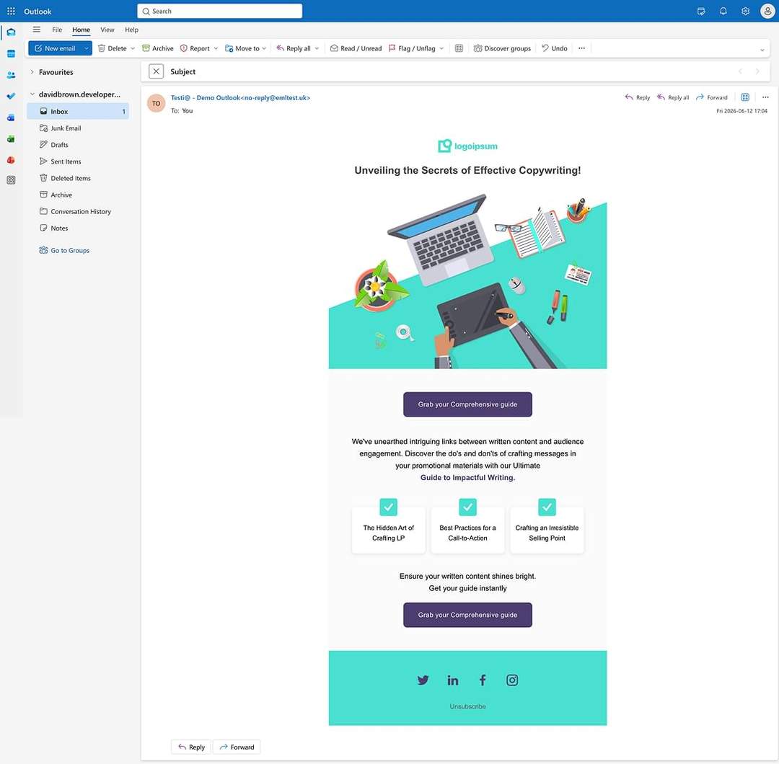Archive the message from toolbar
The image size is (779, 764).
coord(158,48)
